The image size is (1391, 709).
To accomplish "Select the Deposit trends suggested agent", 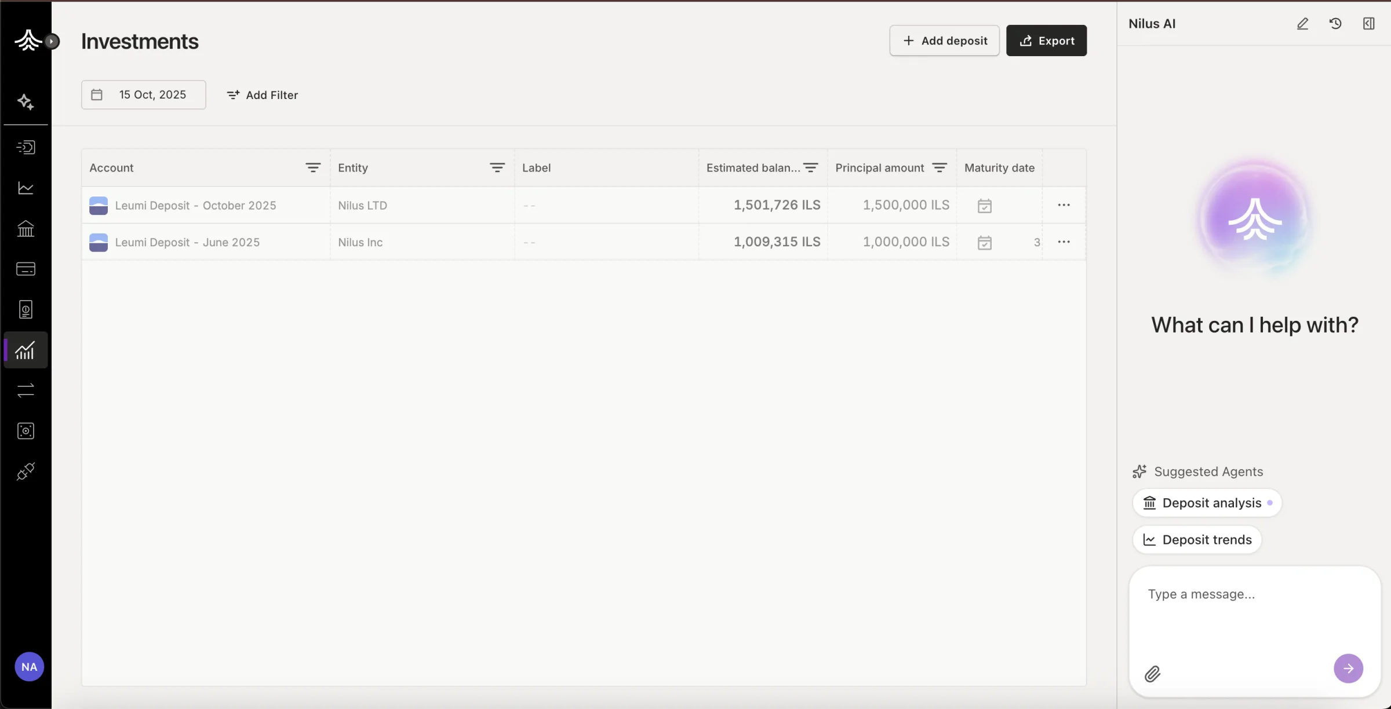I will coord(1197,540).
